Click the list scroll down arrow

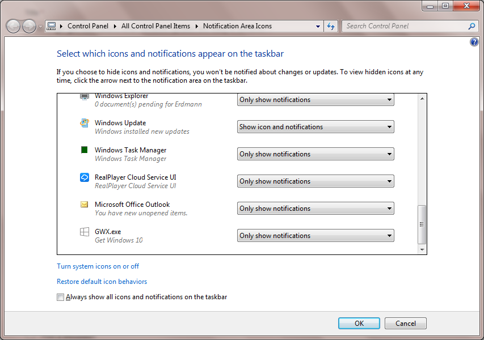coord(422,250)
